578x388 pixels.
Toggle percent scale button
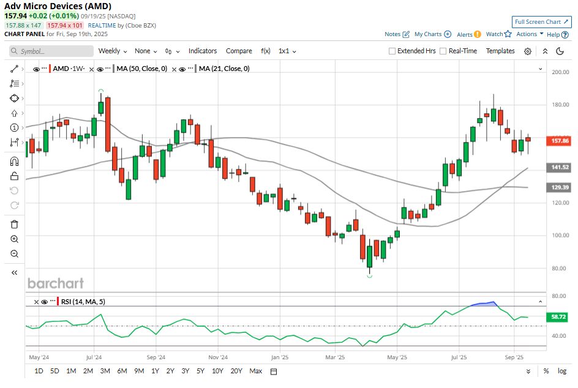(x=546, y=371)
